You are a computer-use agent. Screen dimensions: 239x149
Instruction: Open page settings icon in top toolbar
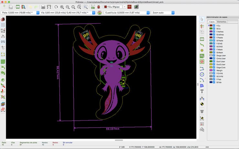[x=11, y=7]
